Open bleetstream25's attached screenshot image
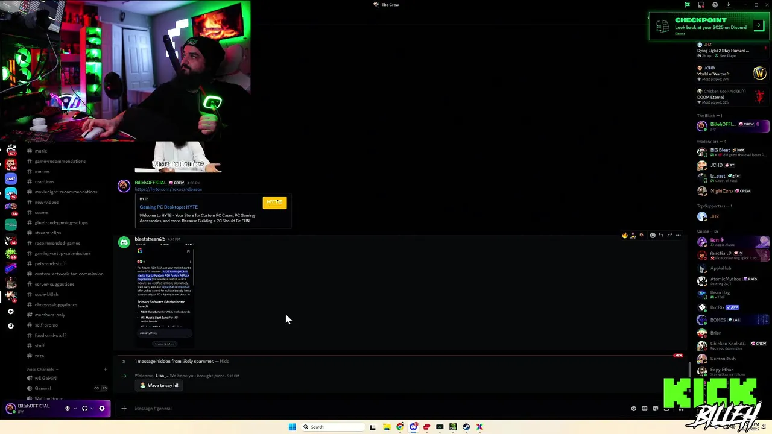 pos(164,295)
